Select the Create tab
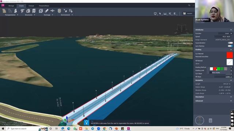 21,6
